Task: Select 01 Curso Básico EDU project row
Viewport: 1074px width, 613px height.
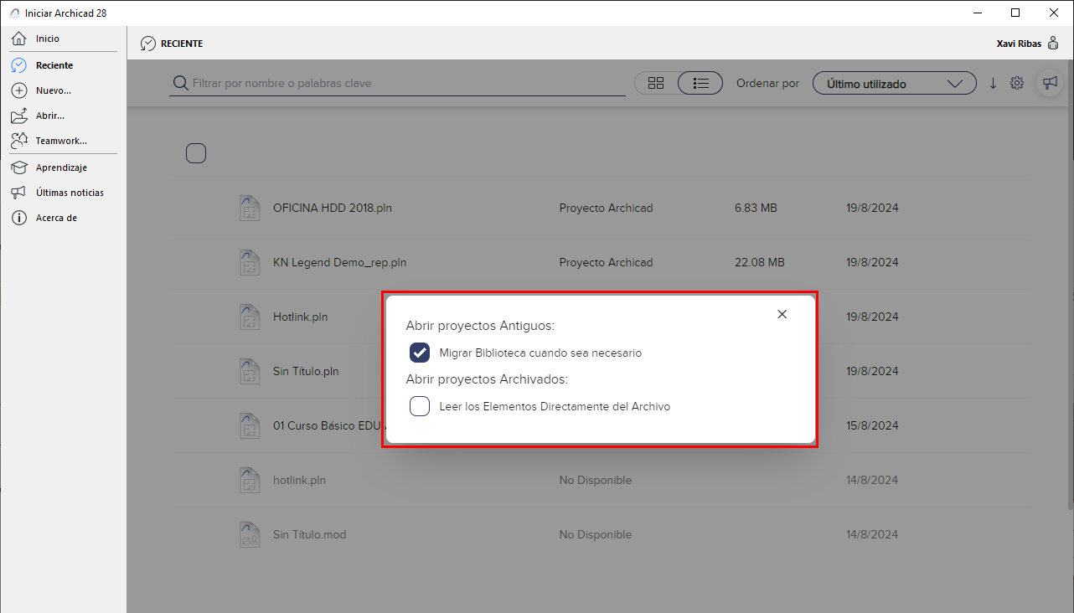Action: [x=328, y=425]
